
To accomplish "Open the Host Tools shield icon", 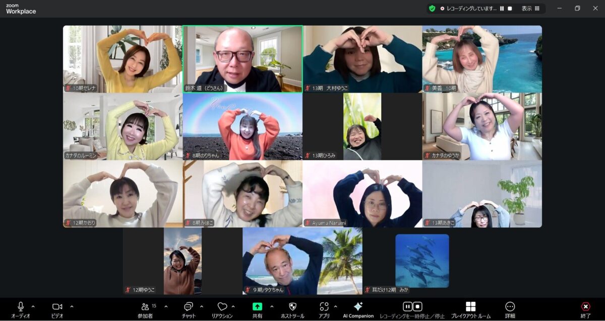I will (x=292, y=306).
